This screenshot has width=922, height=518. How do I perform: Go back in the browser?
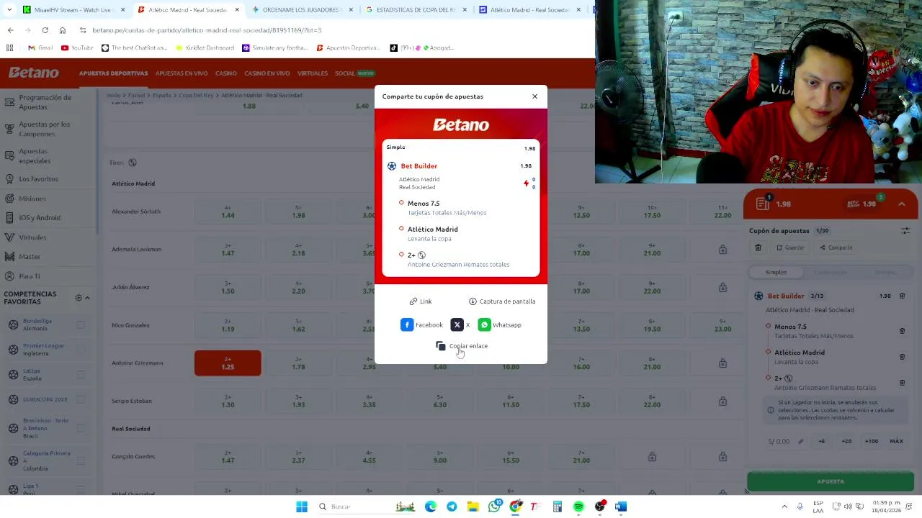(10, 30)
